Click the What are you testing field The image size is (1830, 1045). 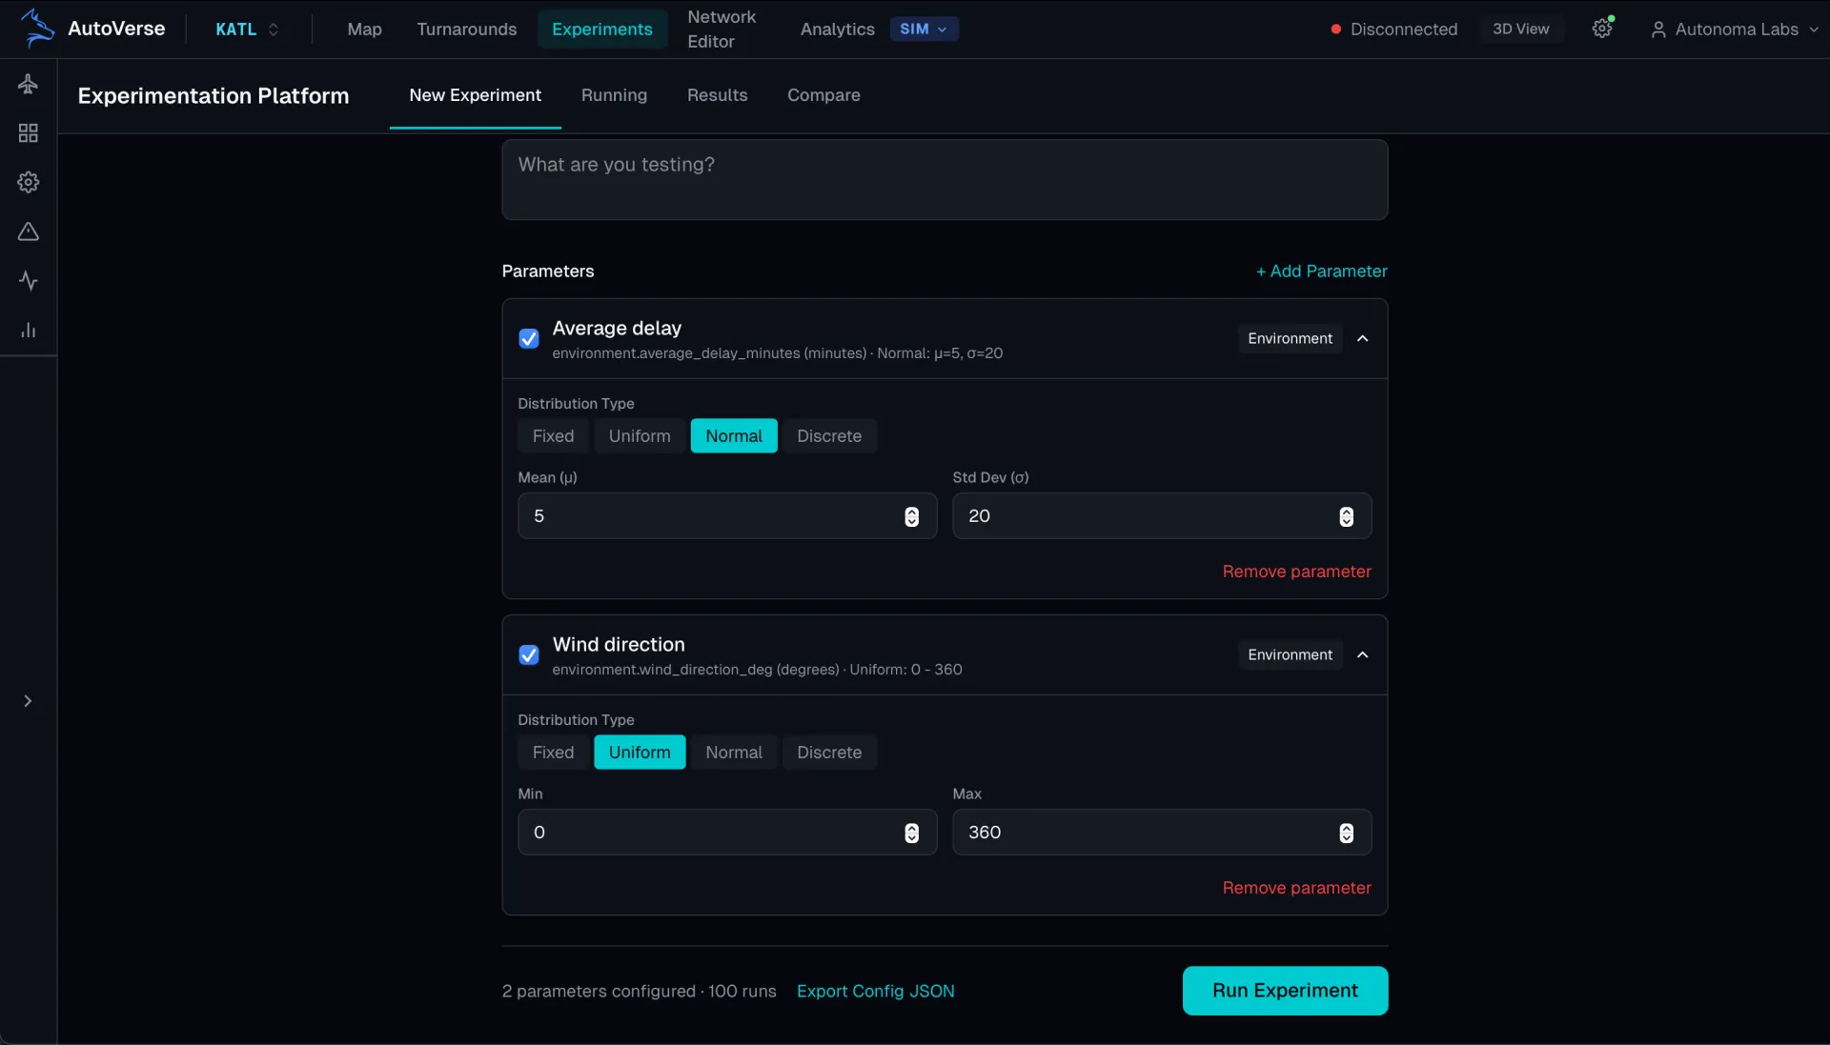tap(945, 180)
